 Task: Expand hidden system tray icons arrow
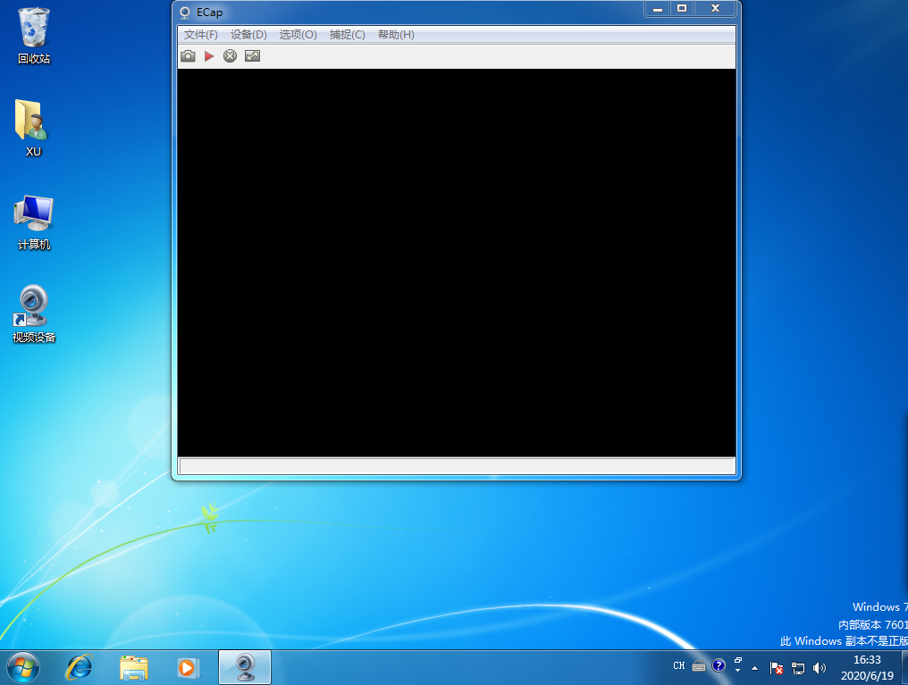coord(755,667)
